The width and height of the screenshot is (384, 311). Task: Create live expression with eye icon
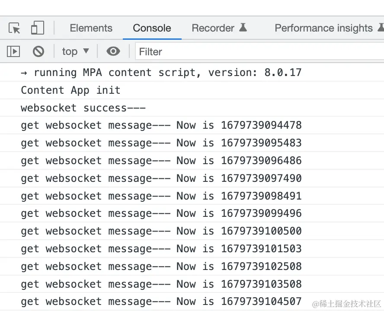[113, 52]
